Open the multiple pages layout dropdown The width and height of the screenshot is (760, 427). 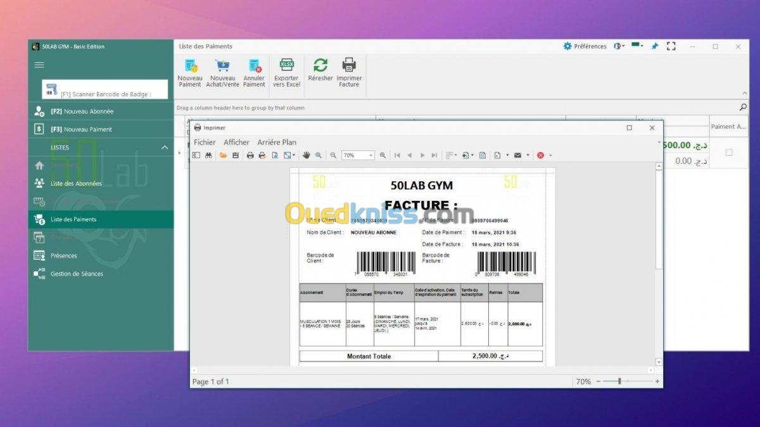[455, 155]
